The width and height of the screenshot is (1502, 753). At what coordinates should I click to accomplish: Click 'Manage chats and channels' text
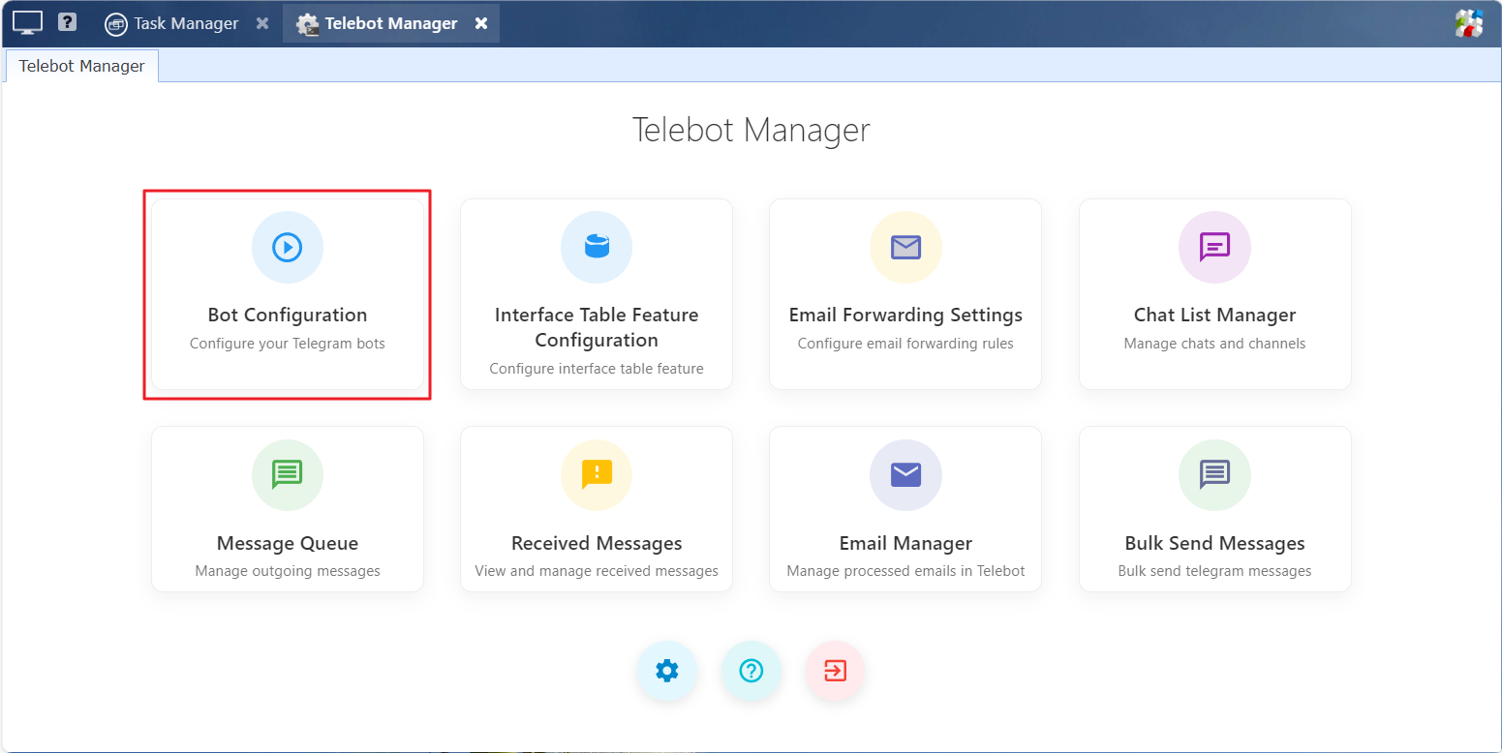[1214, 344]
